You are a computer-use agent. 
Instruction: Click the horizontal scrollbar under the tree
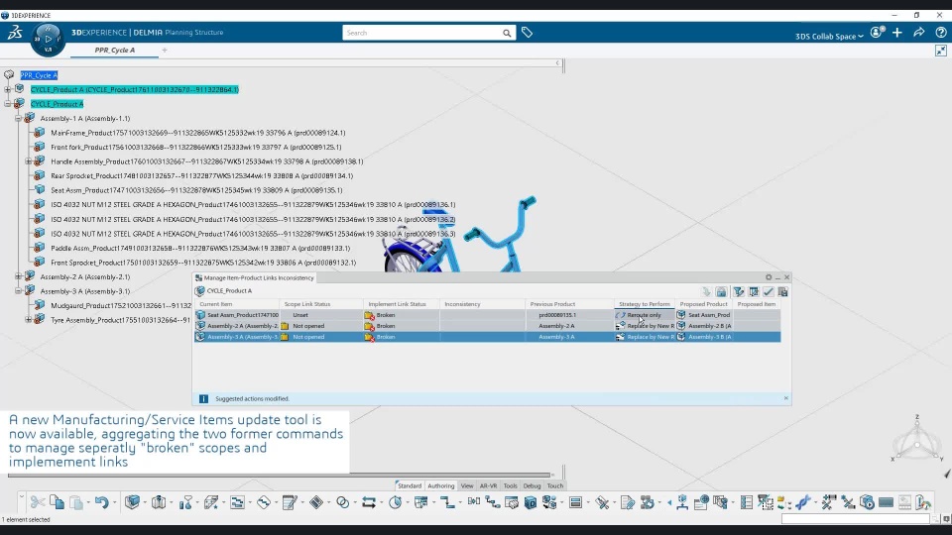[x=280, y=475]
